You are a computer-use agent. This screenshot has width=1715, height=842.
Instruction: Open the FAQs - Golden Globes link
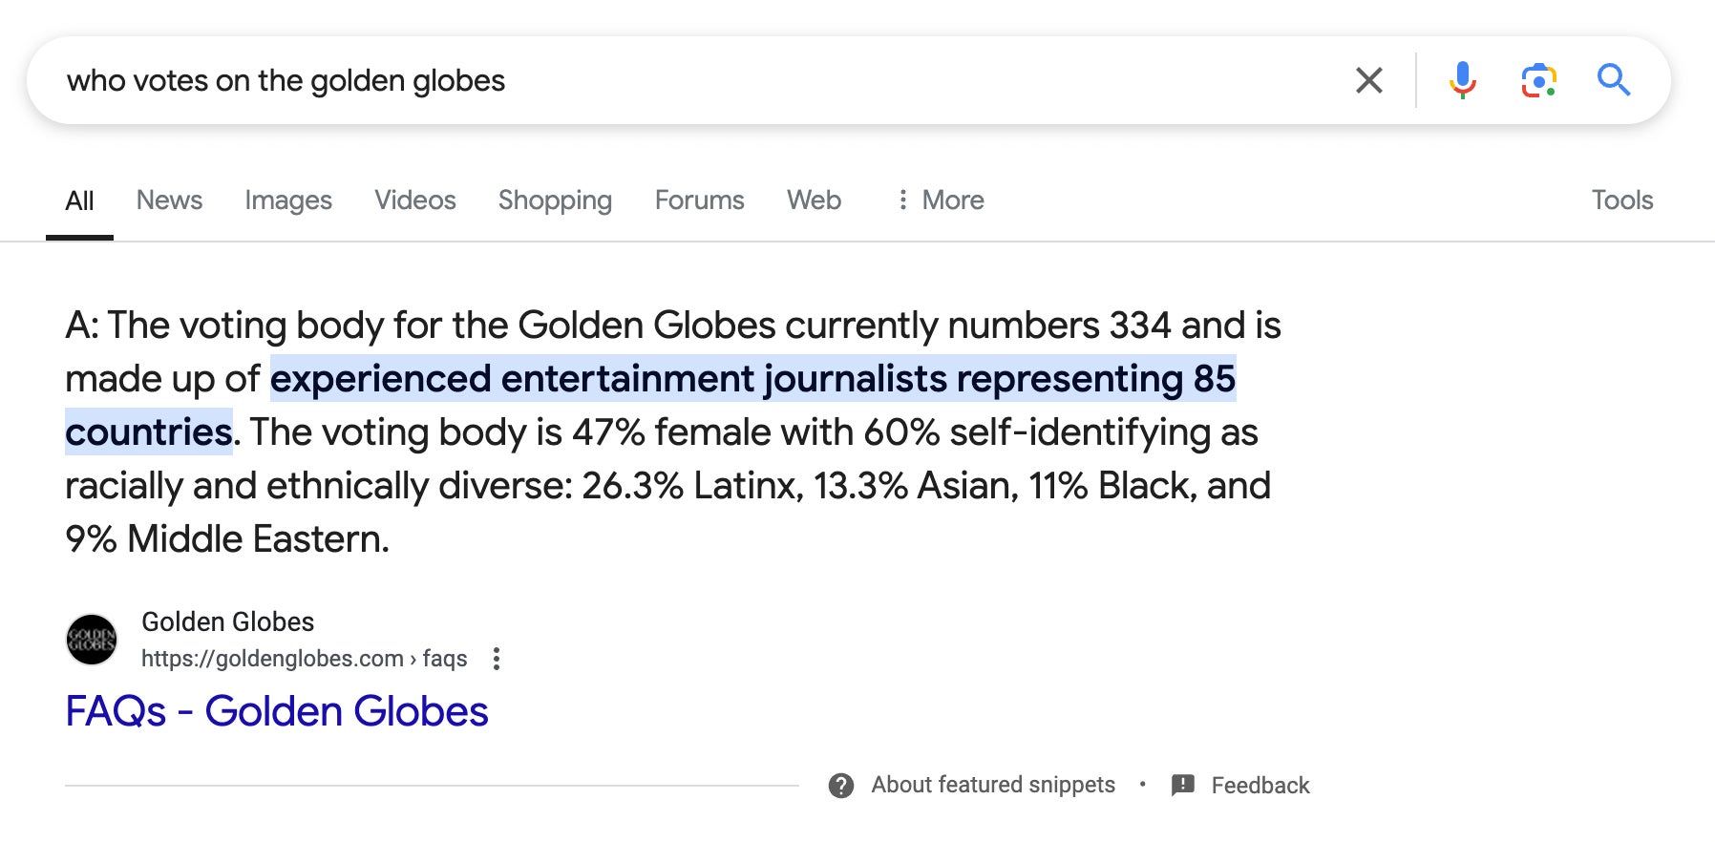pos(277,712)
